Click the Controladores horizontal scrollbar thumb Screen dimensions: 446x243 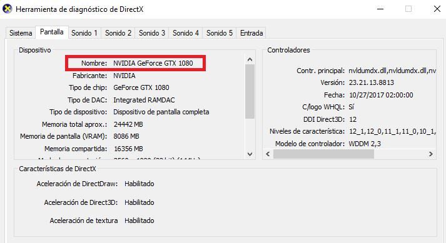click(x=323, y=154)
